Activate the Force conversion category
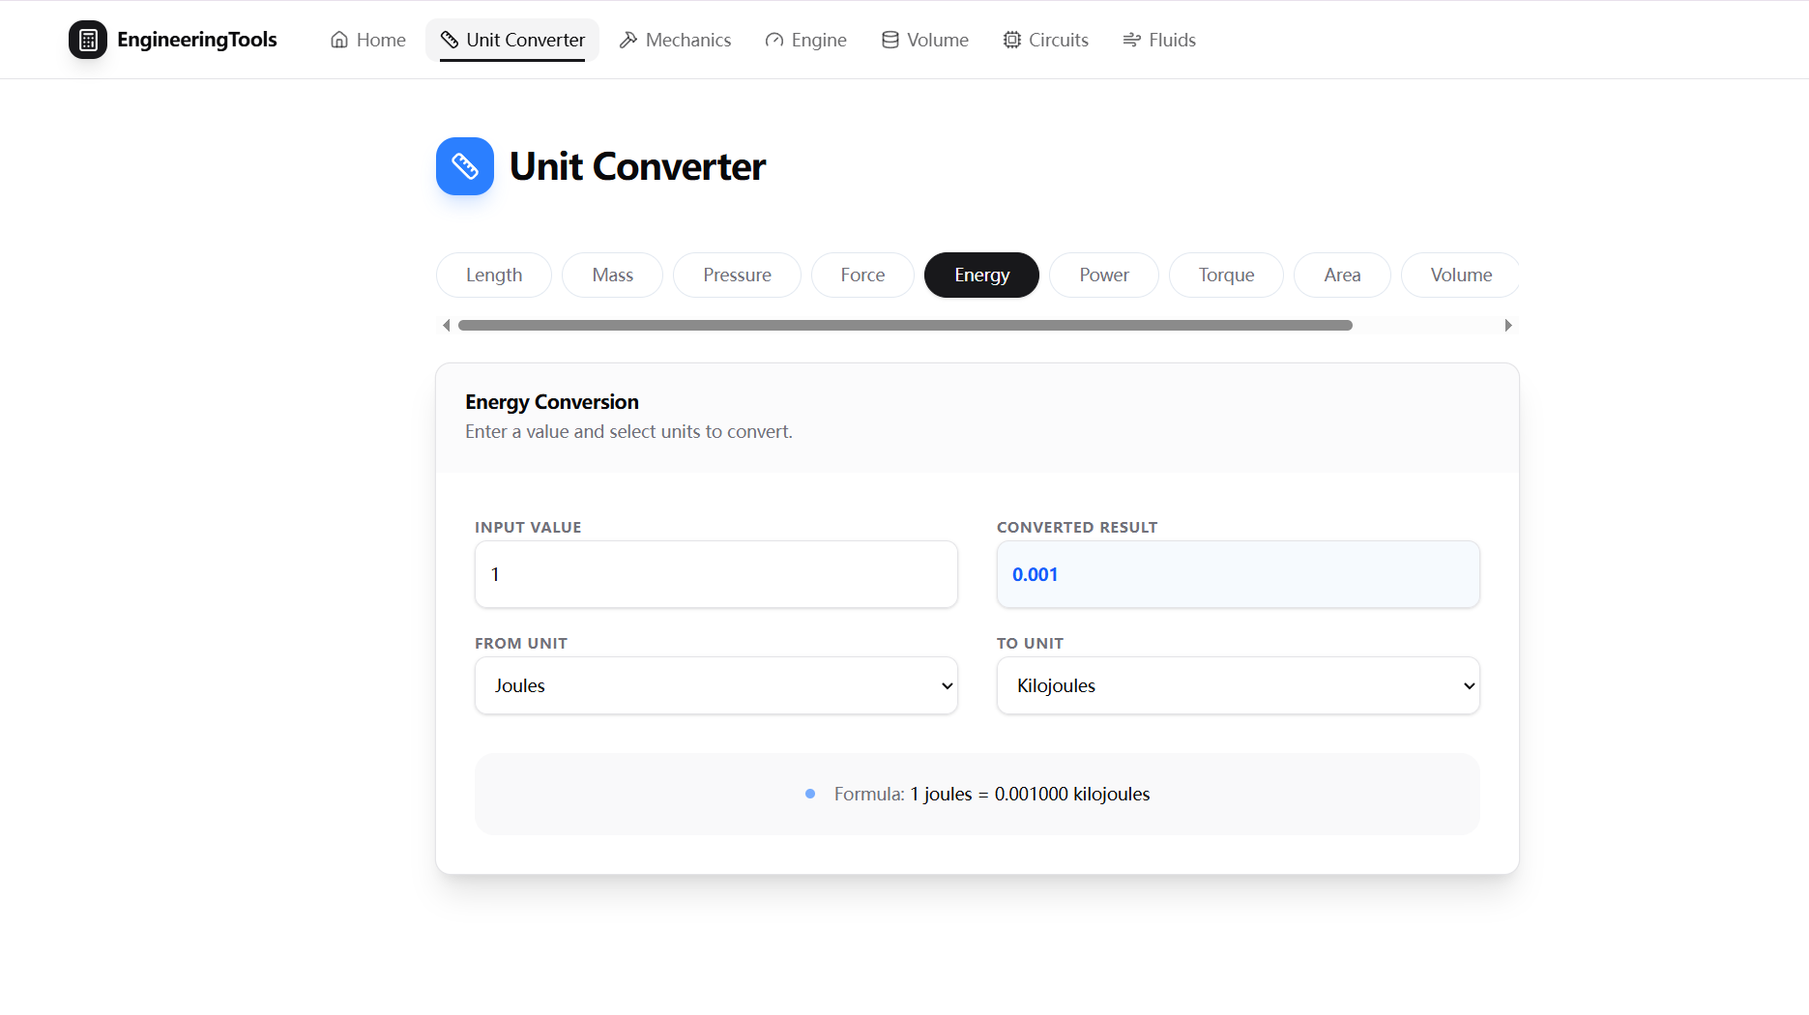Screen dimensions: 1809x1015 [x=861, y=275]
